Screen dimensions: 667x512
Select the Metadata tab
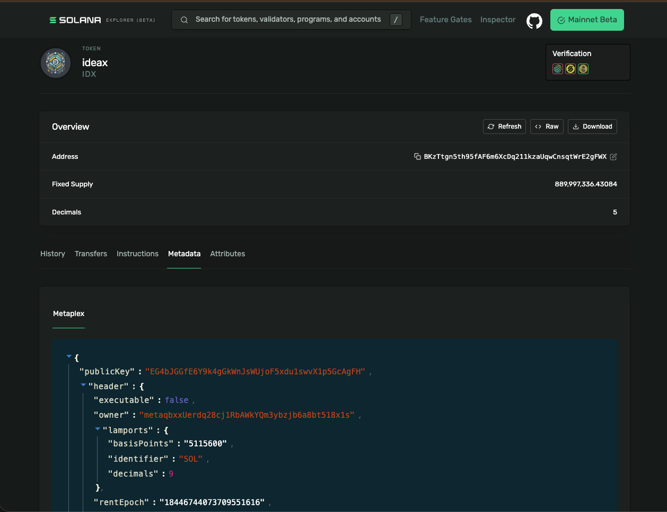click(184, 254)
